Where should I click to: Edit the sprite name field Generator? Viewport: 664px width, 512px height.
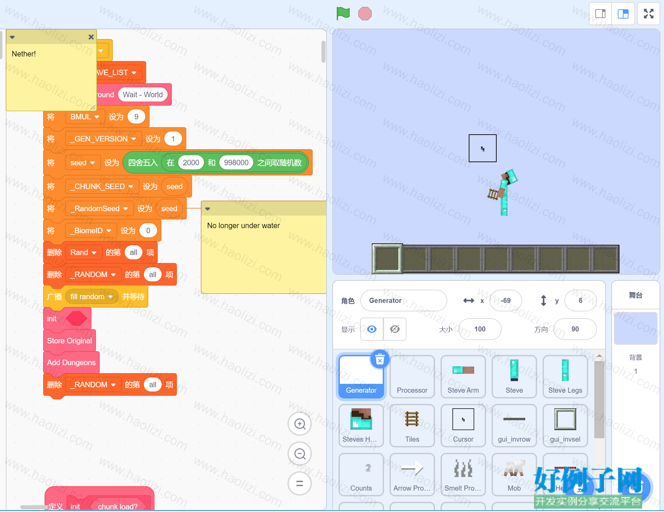403,301
